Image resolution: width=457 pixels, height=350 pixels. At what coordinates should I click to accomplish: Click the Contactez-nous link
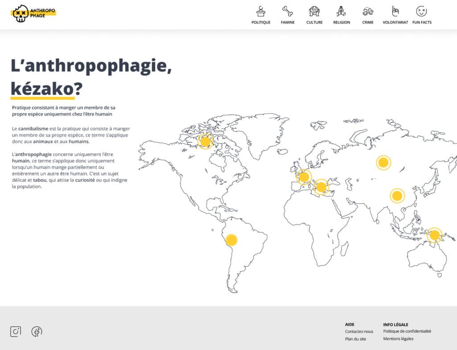click(x=358, y=331)
